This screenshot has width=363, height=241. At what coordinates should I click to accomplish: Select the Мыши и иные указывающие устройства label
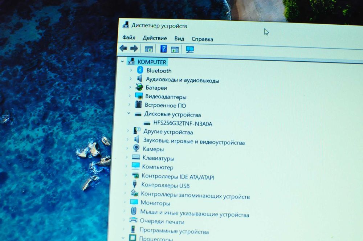coord(195,213)
